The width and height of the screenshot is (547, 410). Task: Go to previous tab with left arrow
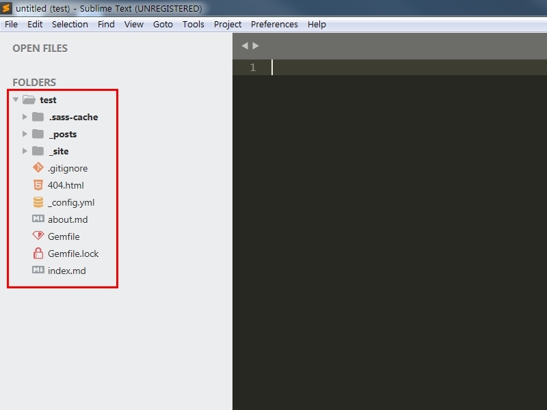[245, 46]
